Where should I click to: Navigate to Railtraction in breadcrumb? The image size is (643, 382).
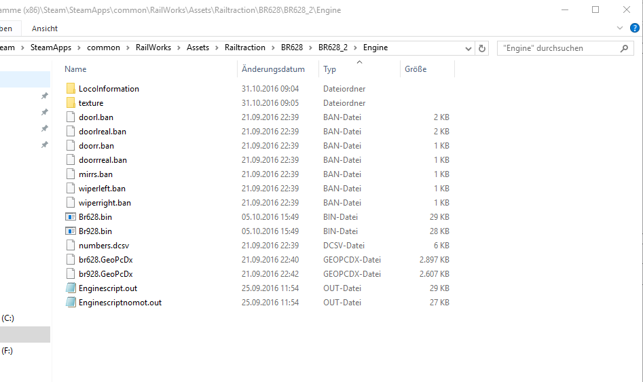(245, 47)
